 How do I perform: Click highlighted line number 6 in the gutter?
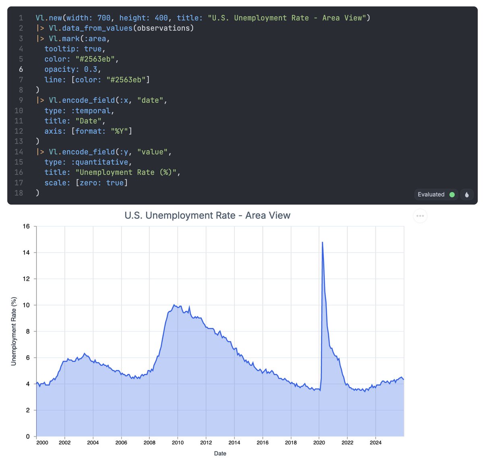pyautogui.click(x=21, y=69)
